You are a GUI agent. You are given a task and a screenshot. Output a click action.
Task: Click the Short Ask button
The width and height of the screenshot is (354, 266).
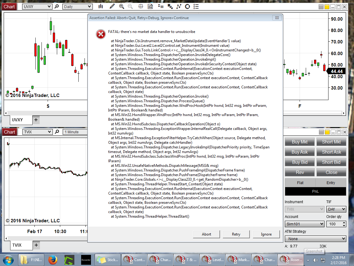point(331,152)
